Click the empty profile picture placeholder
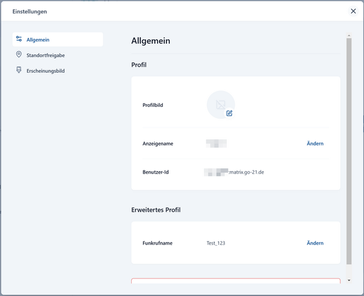The width and height of the screenshot is (364, 296). coord(220,104)
